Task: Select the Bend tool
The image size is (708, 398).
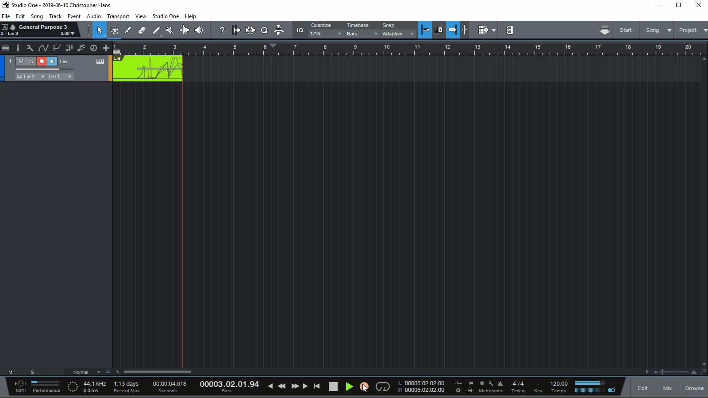Action: pyautogui.click(x=185, y=30)
